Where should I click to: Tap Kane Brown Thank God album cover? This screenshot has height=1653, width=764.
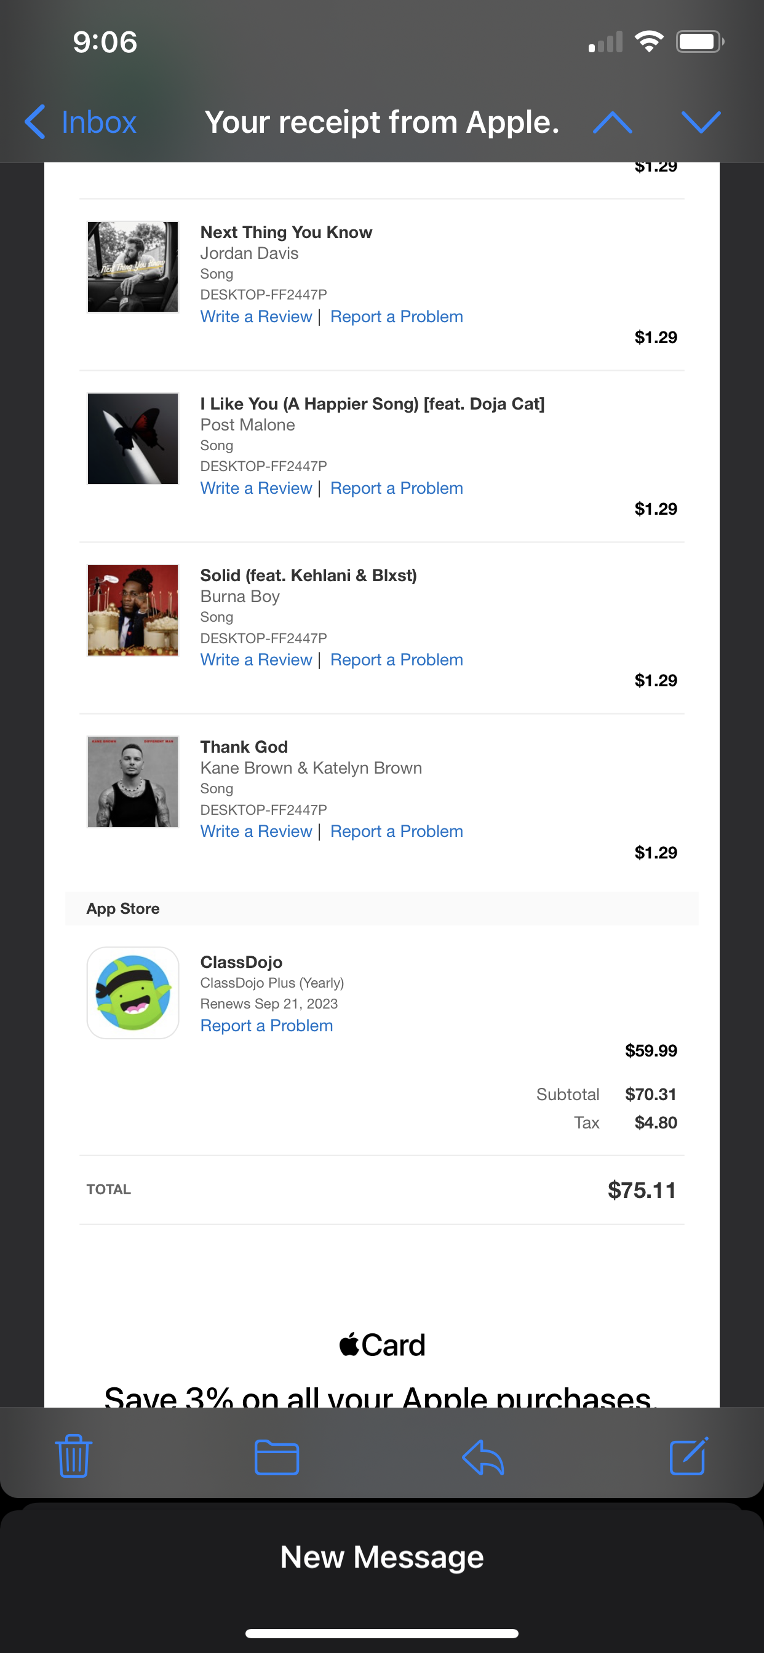tap(133, 782)
